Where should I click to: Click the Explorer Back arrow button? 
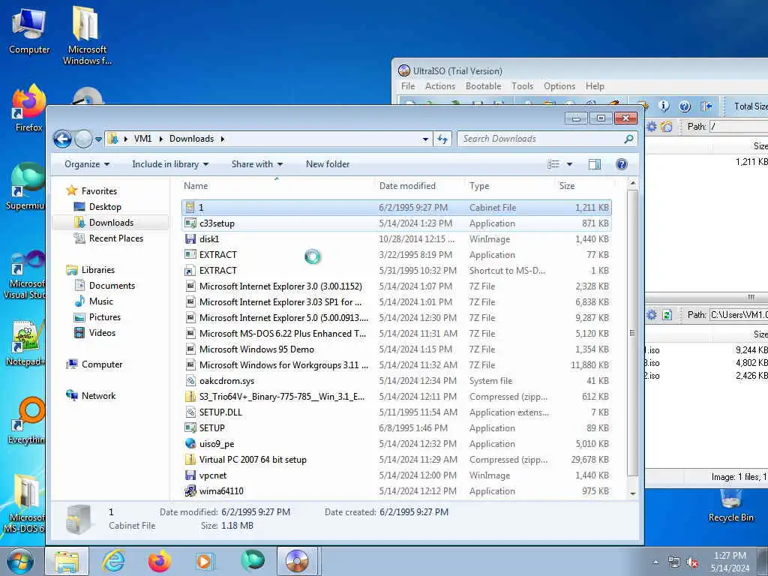point(62,139)
